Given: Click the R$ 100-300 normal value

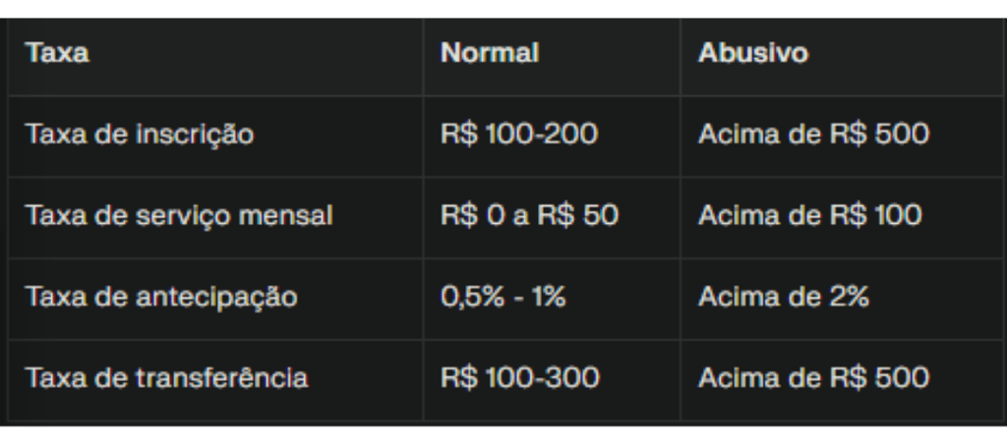Looking at the screenshot, I should pyautogui.click(x=520, y=377).
